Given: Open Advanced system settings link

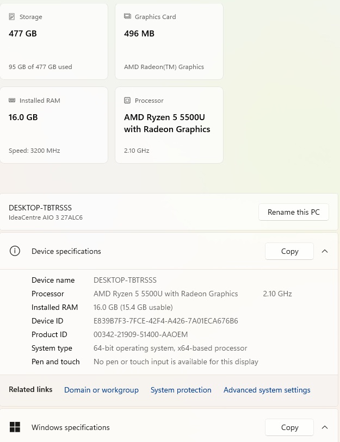Looking at the screenshot, I should point(267,390).
